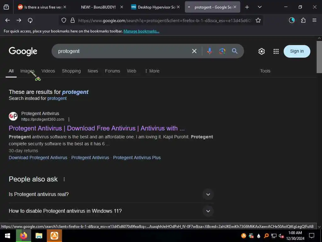This screenshot has height=242, width=322.
Task: Reload the current Google page
Action: click(30, 20)
